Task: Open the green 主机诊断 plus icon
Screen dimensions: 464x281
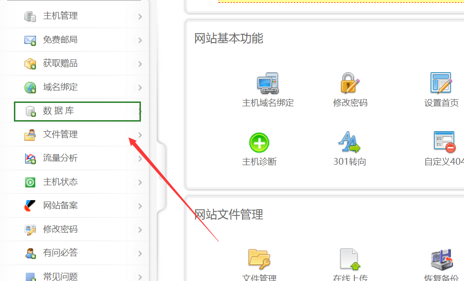Action: pos(259,143)
